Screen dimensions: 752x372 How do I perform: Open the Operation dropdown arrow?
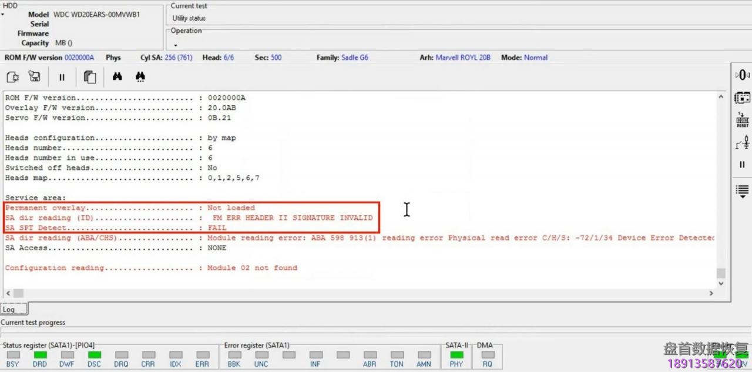[x=175, y=45]
